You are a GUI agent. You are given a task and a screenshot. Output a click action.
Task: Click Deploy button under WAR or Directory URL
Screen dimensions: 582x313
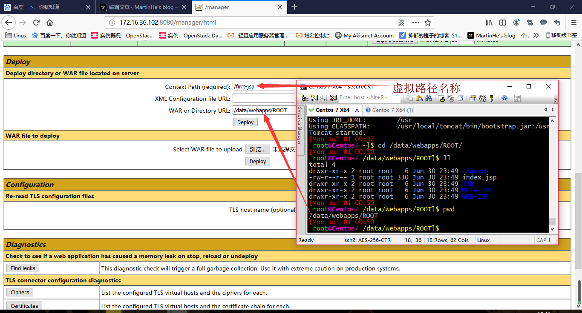pyautogui.click(x=245, y=122)
